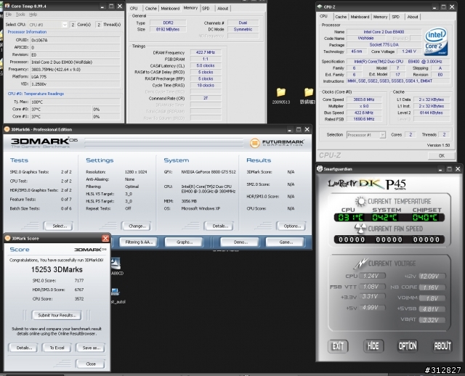
Task: Click the Processor Information link in Core Temp
Action: click(27, 32)
